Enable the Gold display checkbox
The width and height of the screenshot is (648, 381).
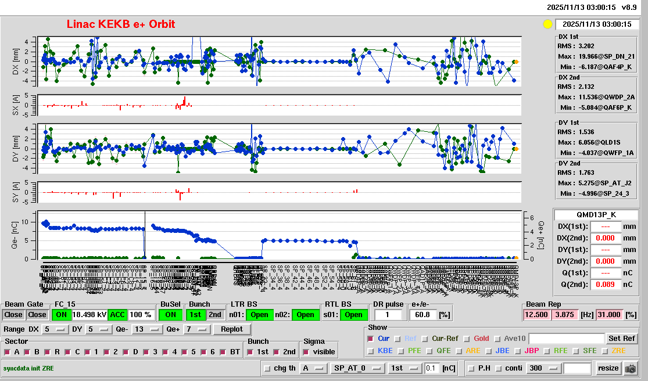click(467, 339)
